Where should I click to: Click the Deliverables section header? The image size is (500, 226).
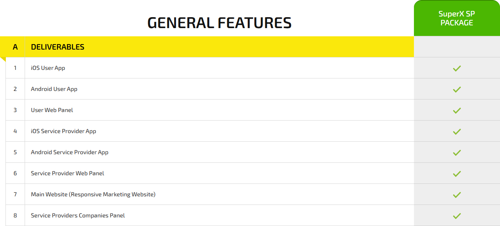tap(58, 47)
